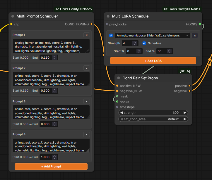Screen dimensions: 212x180
Task: Remove Prompt 2 with its x button
Action: tap(87, 68)
